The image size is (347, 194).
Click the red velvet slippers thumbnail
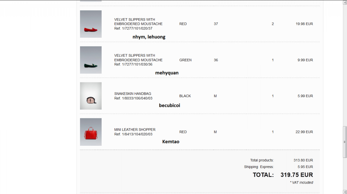pyautogui.click(x=90, y=24)
